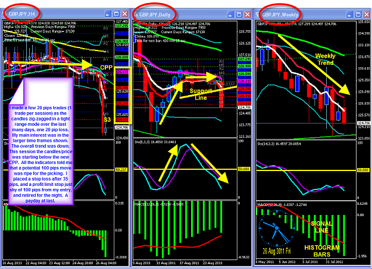Click the 135.650 price axis value in Weekly window
372x269 pixels.
tap(364, 22)
